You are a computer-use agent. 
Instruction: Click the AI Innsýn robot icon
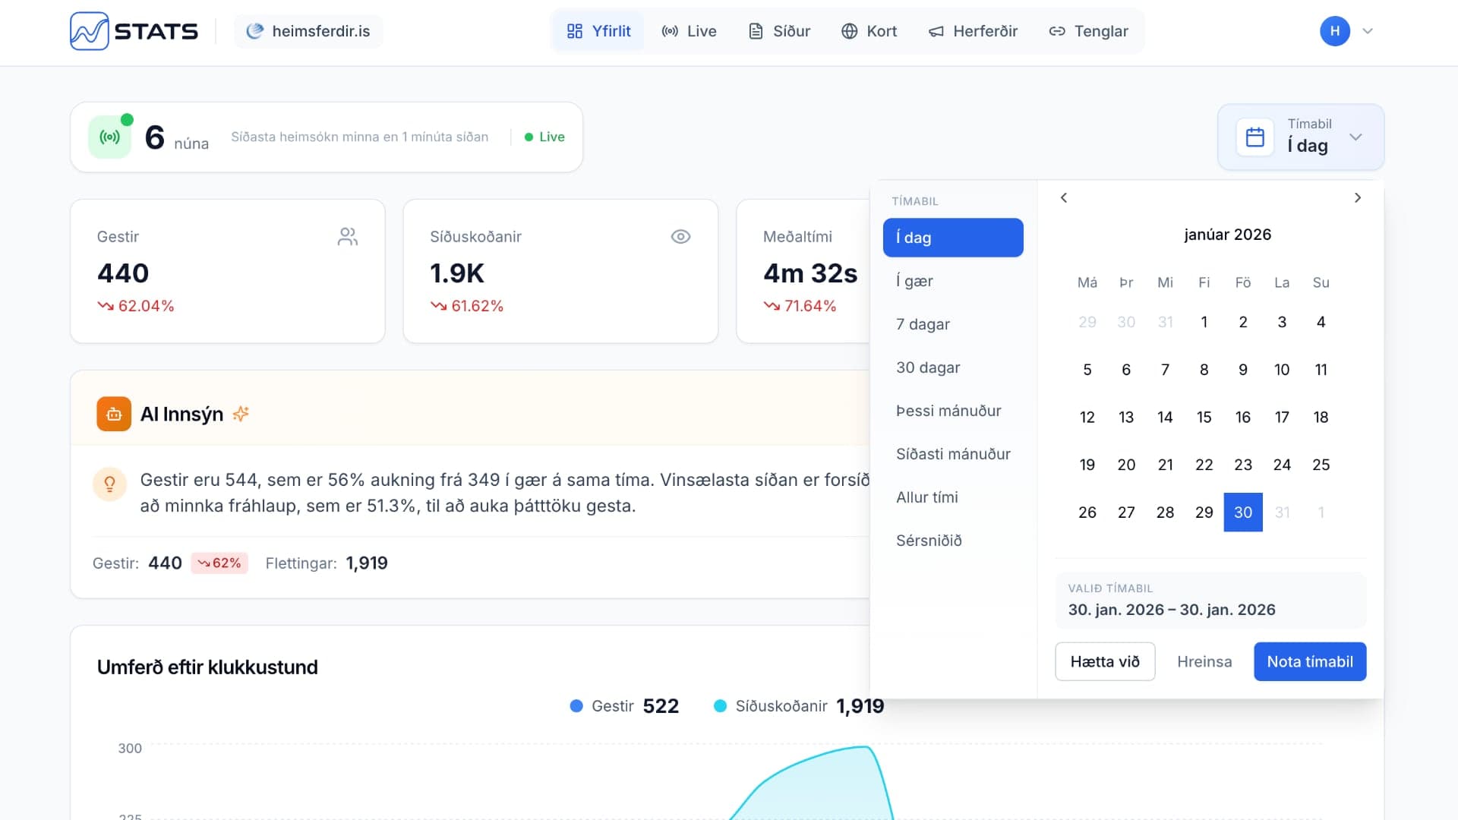tap(114, 414)
